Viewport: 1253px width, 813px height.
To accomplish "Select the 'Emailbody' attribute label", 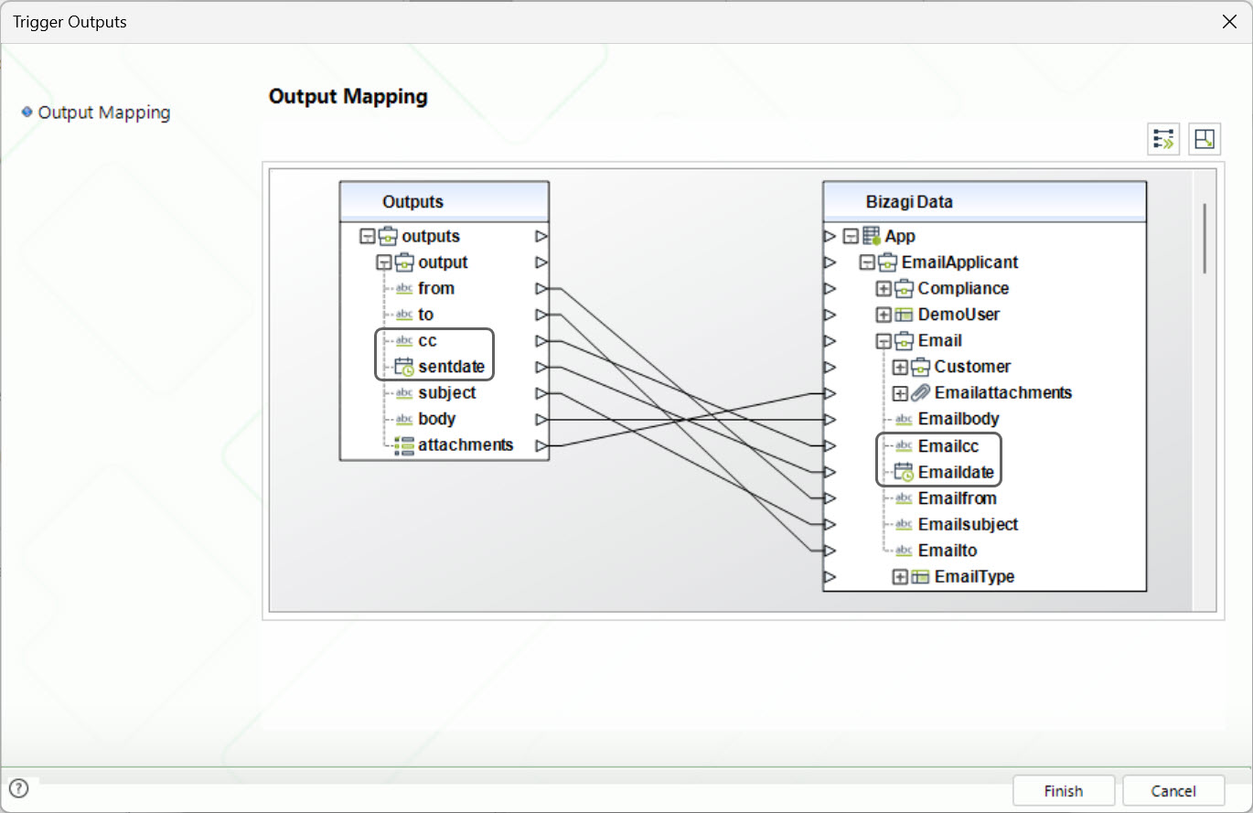I will click(x=958, y=419).
